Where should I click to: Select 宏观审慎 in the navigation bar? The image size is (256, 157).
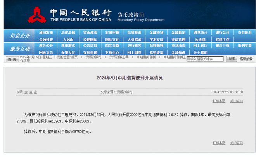click(112, 33)
